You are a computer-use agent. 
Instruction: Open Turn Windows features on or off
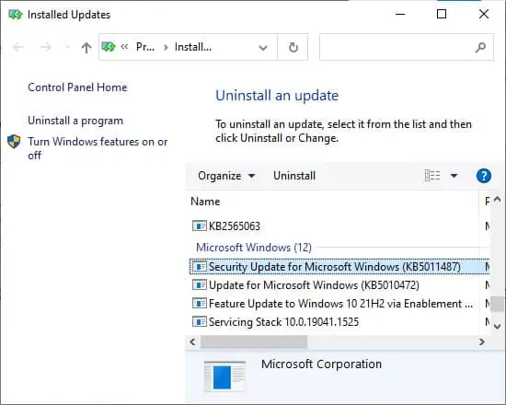(x=98, y=148)
